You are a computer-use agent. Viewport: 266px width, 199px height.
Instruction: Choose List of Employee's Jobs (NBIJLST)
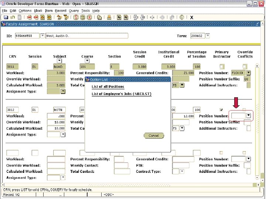(122, 94)
